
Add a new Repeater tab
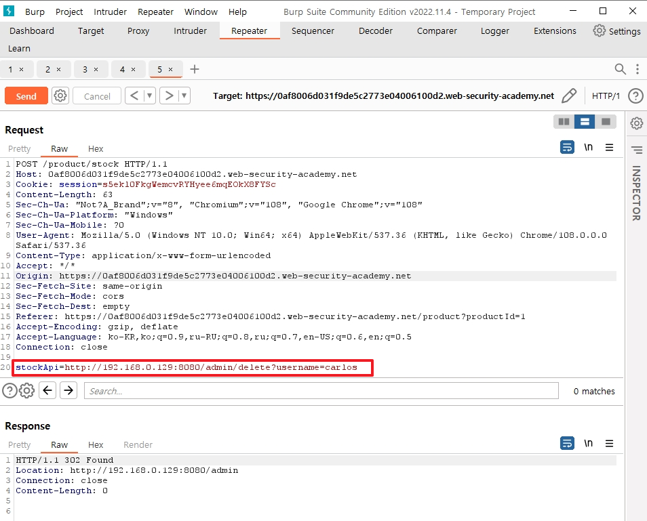(195, 69)
